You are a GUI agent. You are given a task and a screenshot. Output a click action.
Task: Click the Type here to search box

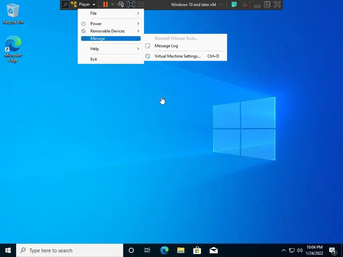pos(70,250)
